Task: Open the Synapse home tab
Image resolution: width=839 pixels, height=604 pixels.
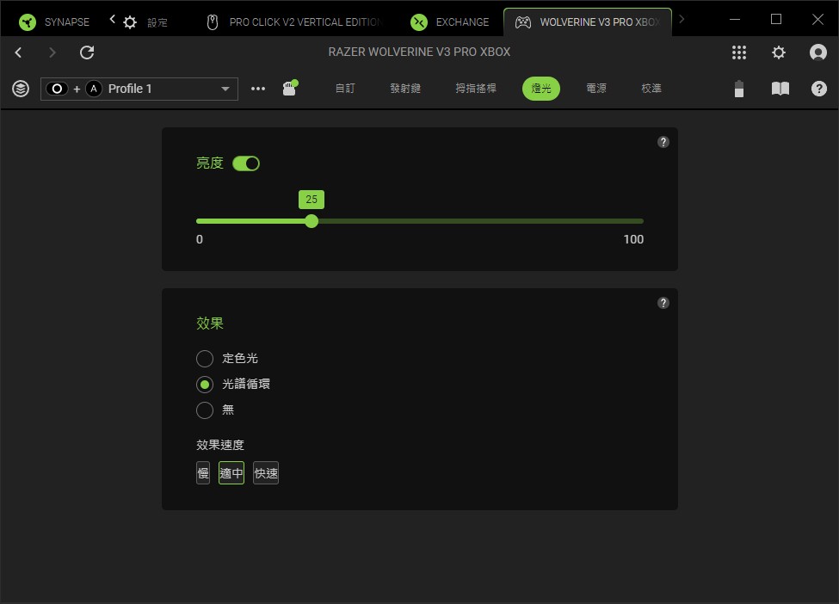Action: click(54, 22)
